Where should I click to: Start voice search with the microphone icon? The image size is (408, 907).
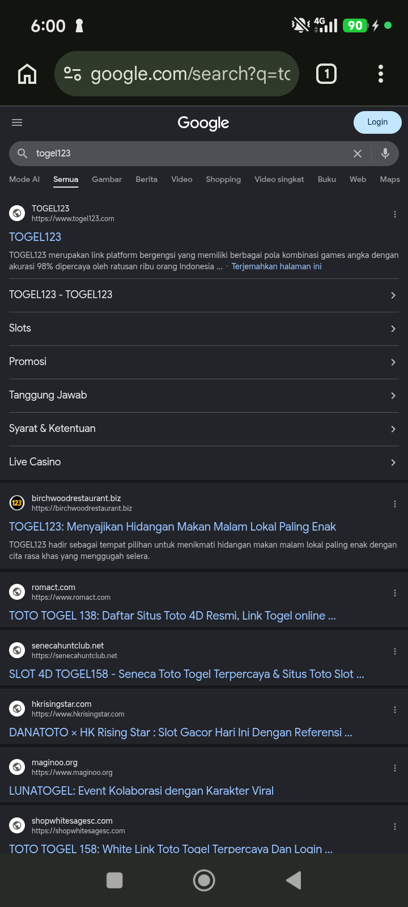[385, 153]
